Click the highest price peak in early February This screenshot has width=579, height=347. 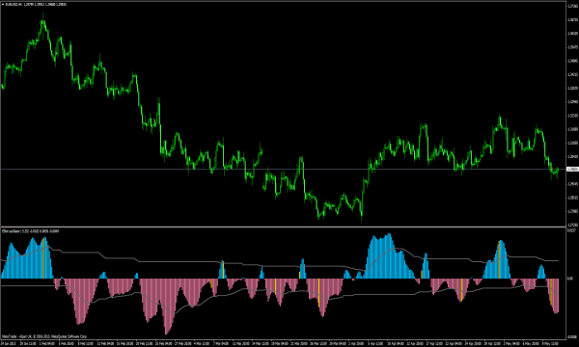[43, 19]
